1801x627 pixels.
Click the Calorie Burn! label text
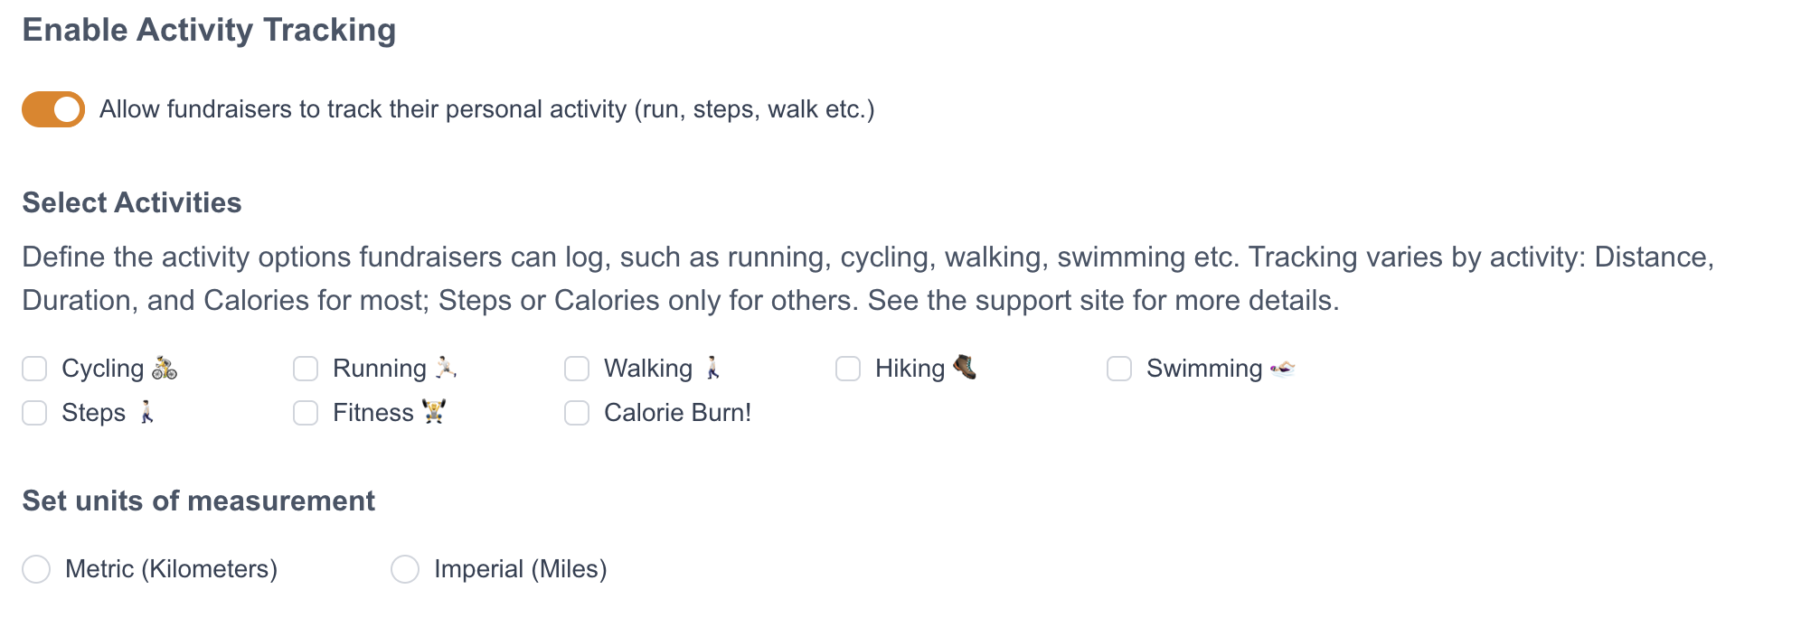[677, 413]
